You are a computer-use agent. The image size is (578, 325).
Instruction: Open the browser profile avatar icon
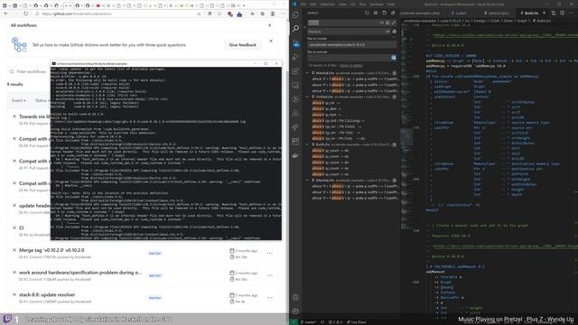pyautogui.click(x=273, y=14)
